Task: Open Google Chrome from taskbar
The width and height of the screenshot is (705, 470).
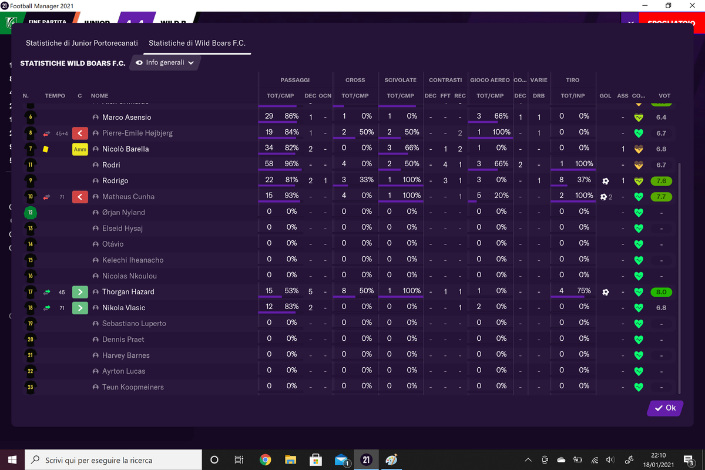Action: [265, 460]
